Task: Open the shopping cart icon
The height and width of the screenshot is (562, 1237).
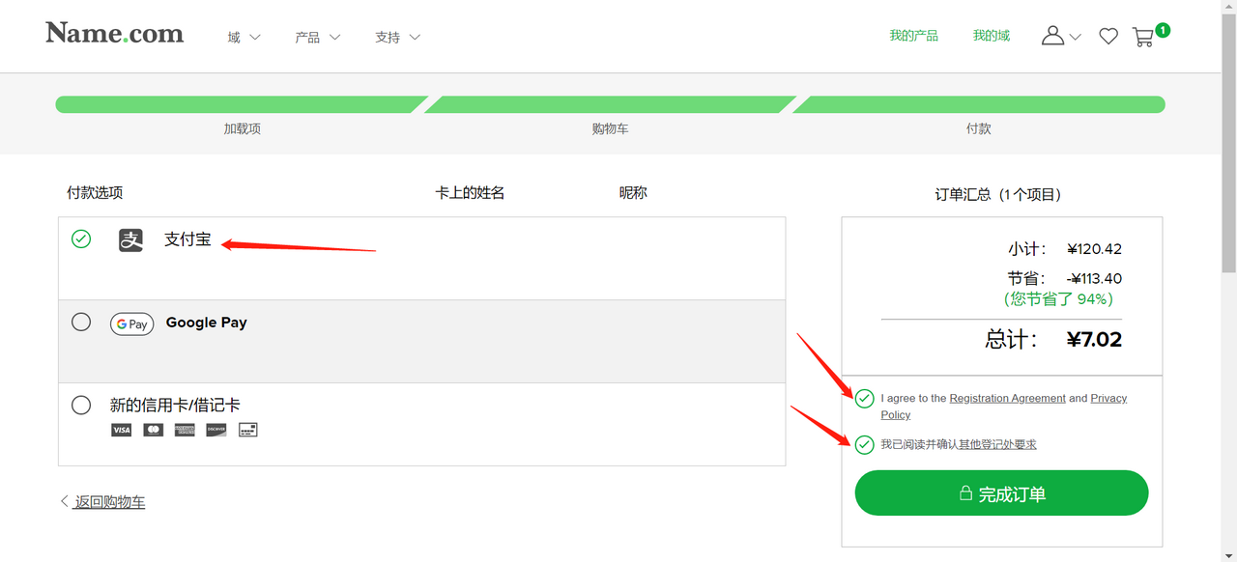Action: click(1144, 37)
